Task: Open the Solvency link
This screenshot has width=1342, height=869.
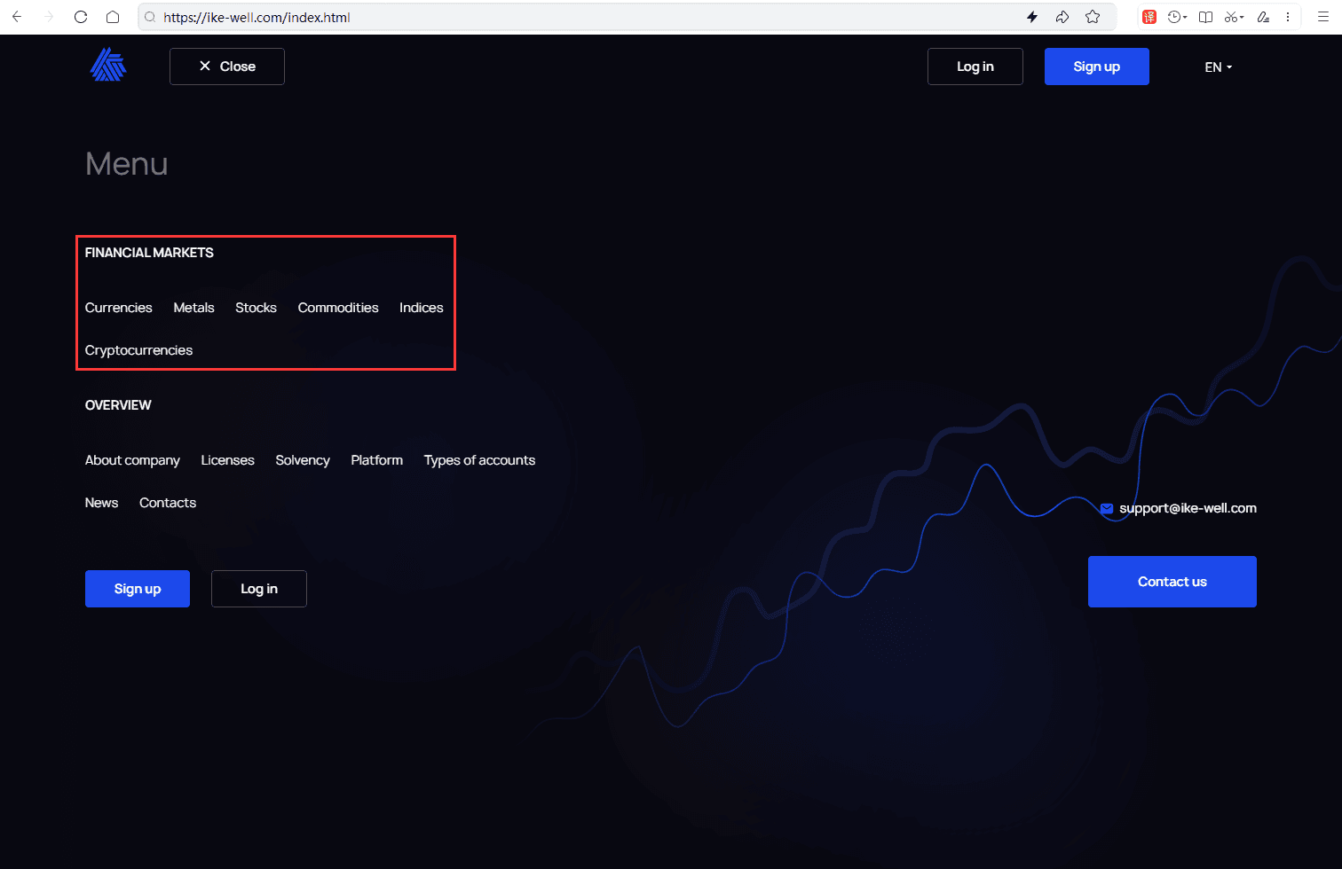Action: click(303, 460)
